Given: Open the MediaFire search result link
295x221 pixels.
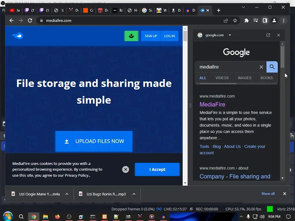Looking at the screenshot, I should [x=212, y=104].
